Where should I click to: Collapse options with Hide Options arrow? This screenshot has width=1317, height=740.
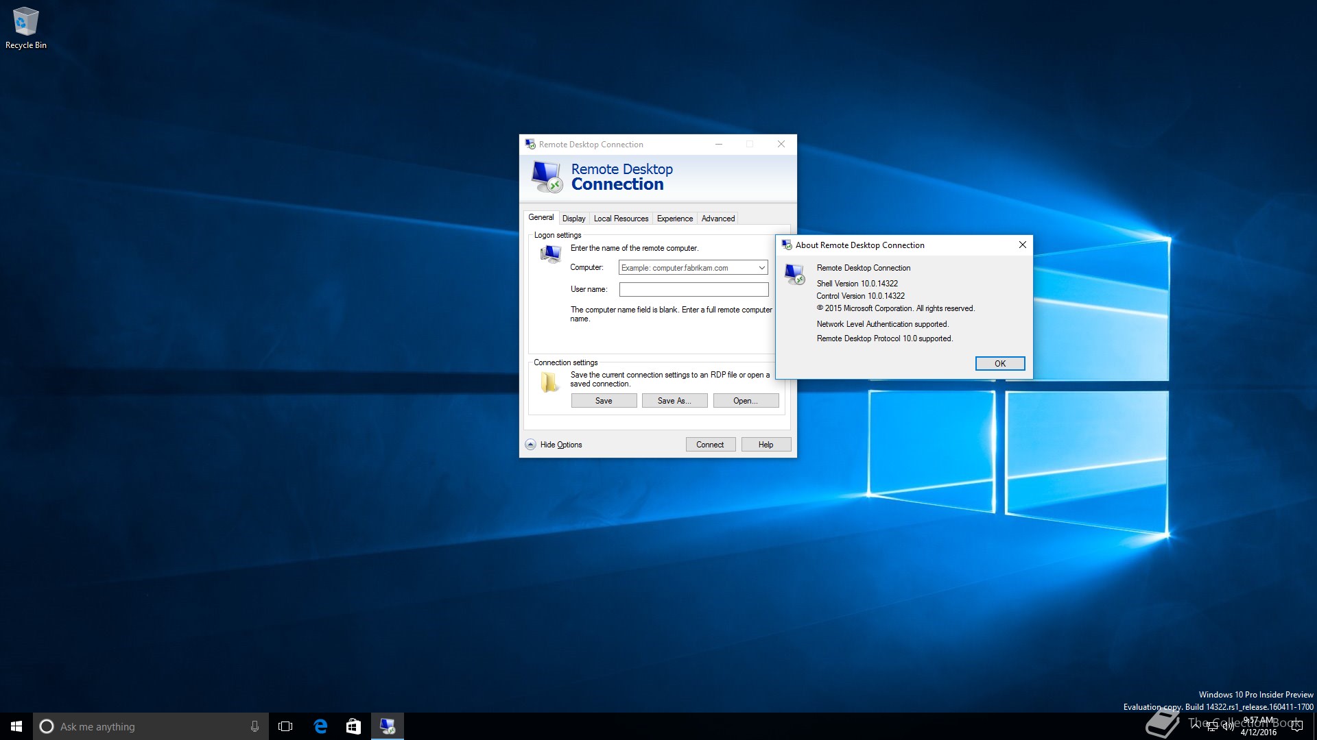tap(530, 445)
